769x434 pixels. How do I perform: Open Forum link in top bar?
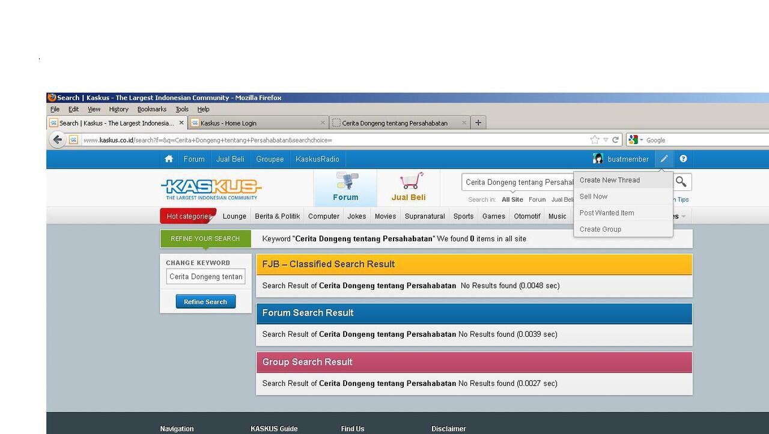coord(194,159)
